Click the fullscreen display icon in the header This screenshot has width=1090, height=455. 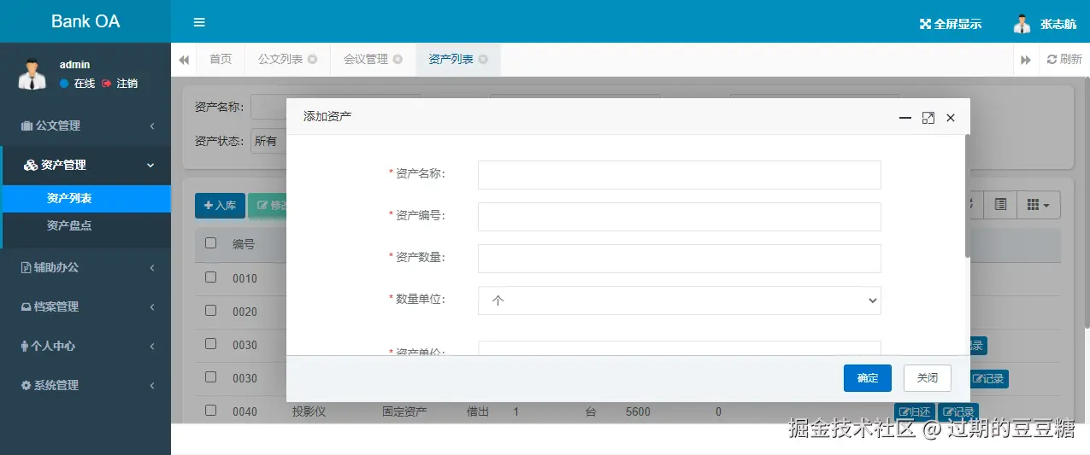click(925, 24)
